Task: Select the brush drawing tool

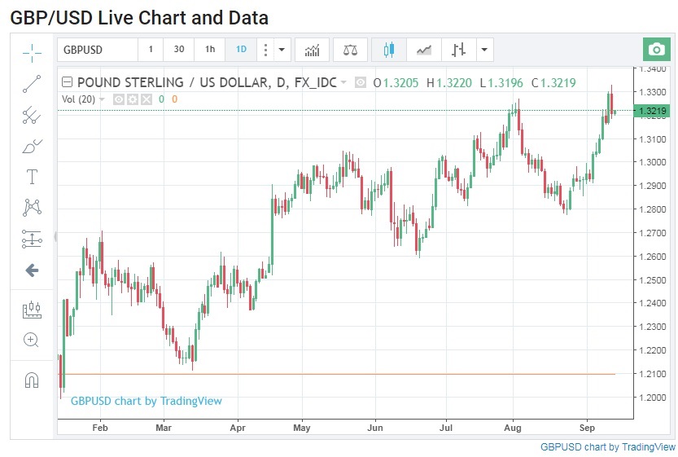Action: [32, 146]
